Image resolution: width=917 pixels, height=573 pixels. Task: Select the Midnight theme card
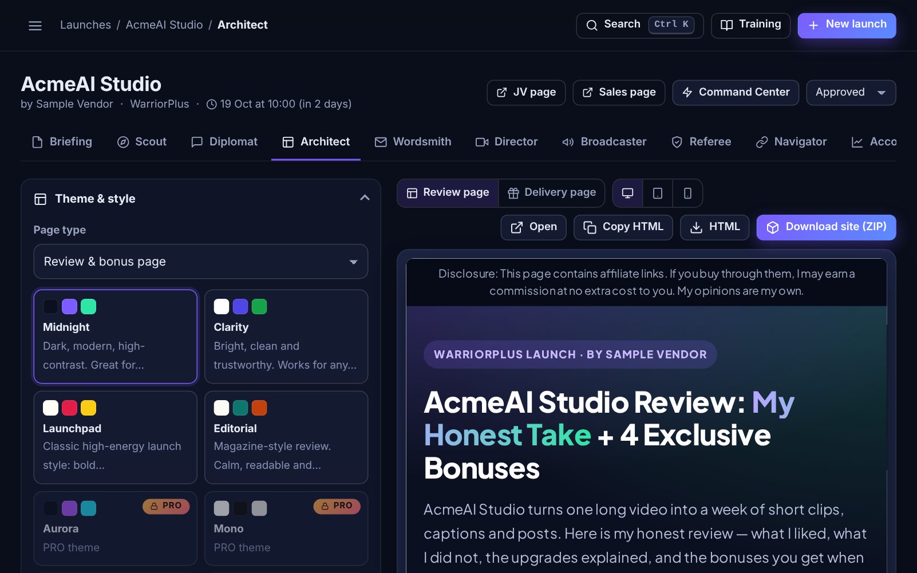[116, 337]
